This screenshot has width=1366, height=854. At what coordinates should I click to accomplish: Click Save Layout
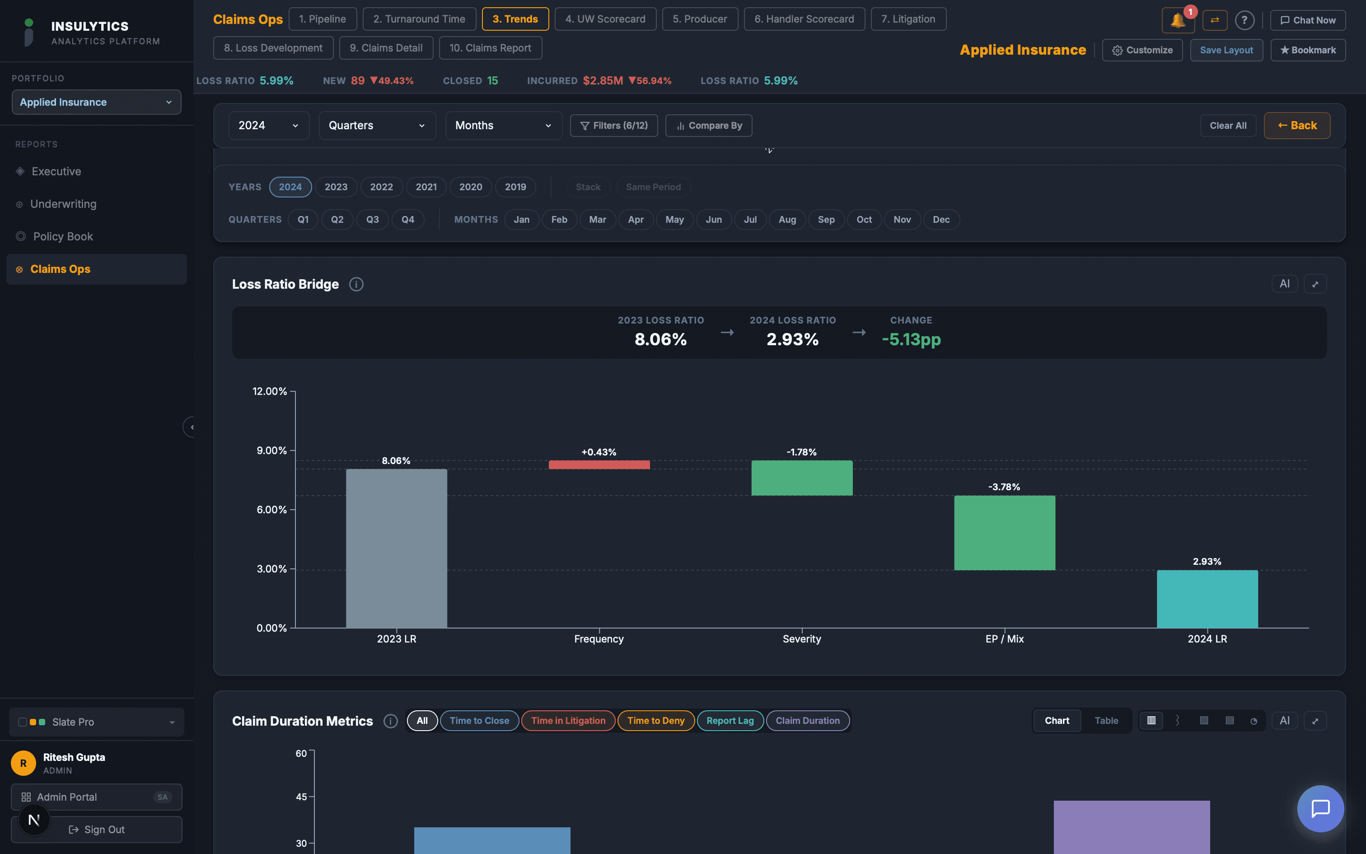click(1226, 50)
